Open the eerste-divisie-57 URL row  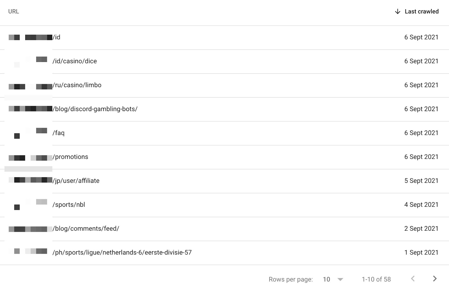(x=122, y=252)
